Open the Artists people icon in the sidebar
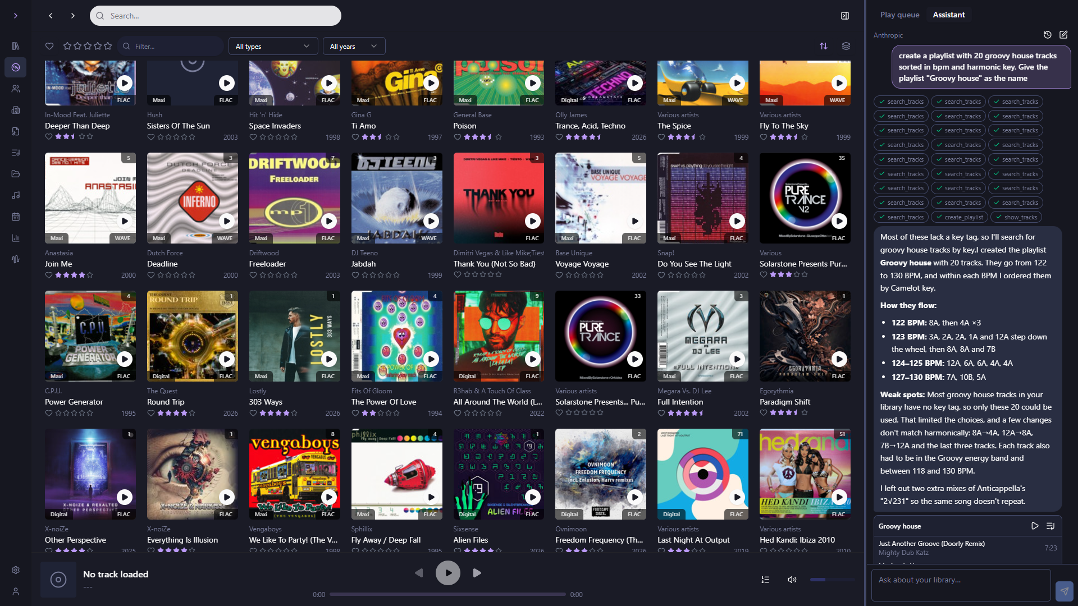The image size is (1078, 606). [16, 89]
